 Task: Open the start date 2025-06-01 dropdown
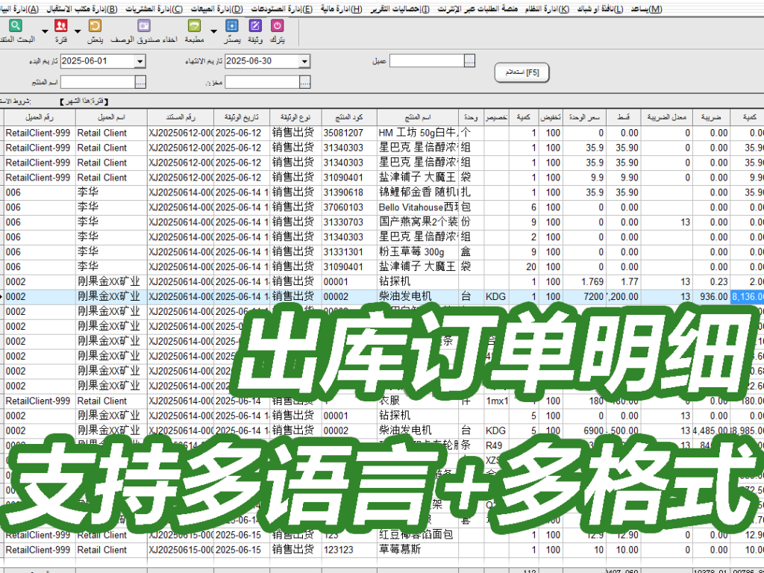[139, 60]
